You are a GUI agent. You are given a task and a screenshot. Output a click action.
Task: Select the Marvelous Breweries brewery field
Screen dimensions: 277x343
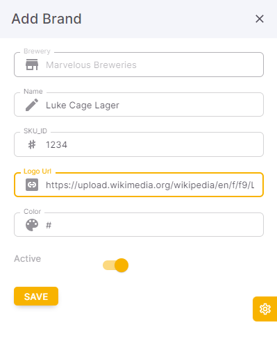[139, 65]
